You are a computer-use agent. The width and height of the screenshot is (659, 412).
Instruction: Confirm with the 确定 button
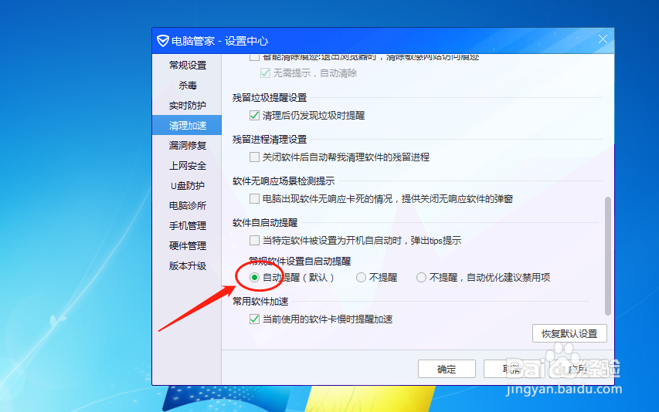(x=447, y=370)
